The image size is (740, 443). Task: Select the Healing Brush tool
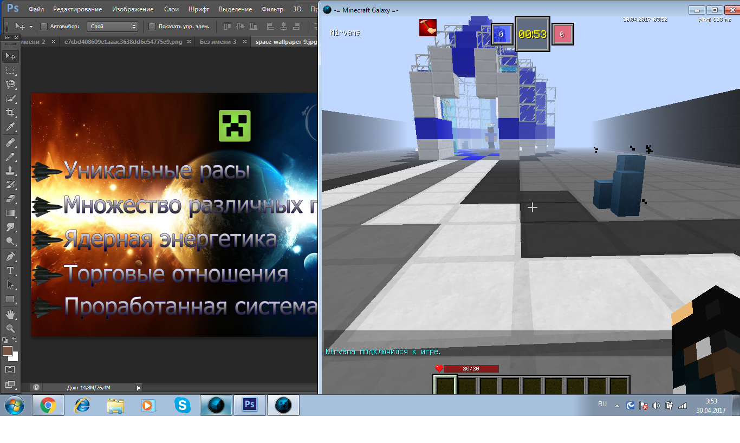(10, 142)
